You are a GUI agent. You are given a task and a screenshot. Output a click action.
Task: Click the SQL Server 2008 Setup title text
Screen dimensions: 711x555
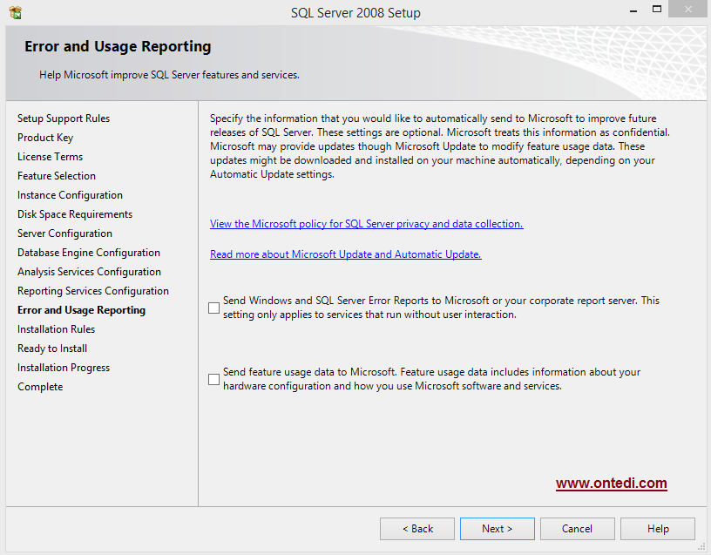356,13
